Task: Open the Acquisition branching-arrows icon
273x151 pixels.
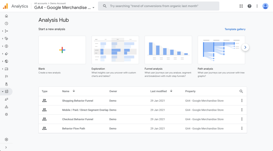Action: tap(6, 31)
